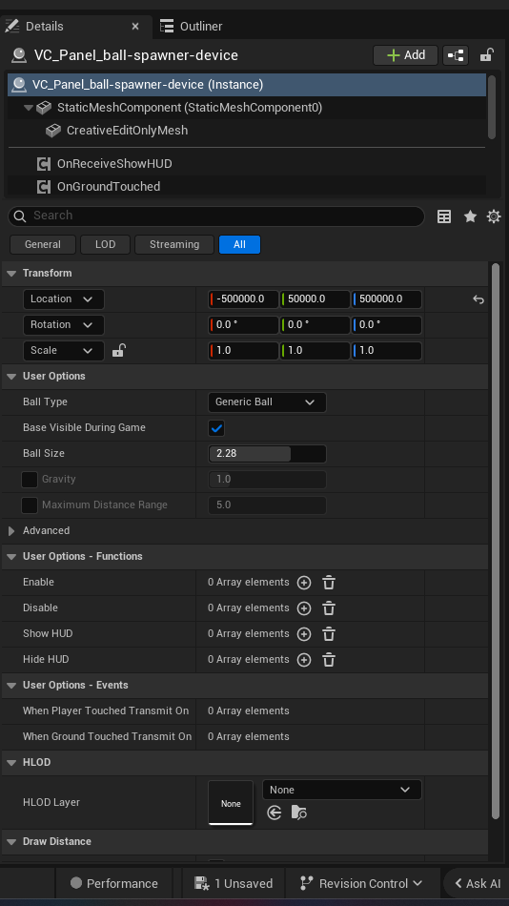Open the Rotation type dropdown
The width and height of the screenshot is (509, 906).
click(x=64, y=324)
